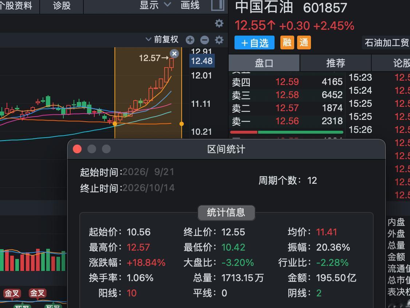This screenshot has height=308, width=410.
Task: Click the 换手率 value 1.06%
Action: 140,278
